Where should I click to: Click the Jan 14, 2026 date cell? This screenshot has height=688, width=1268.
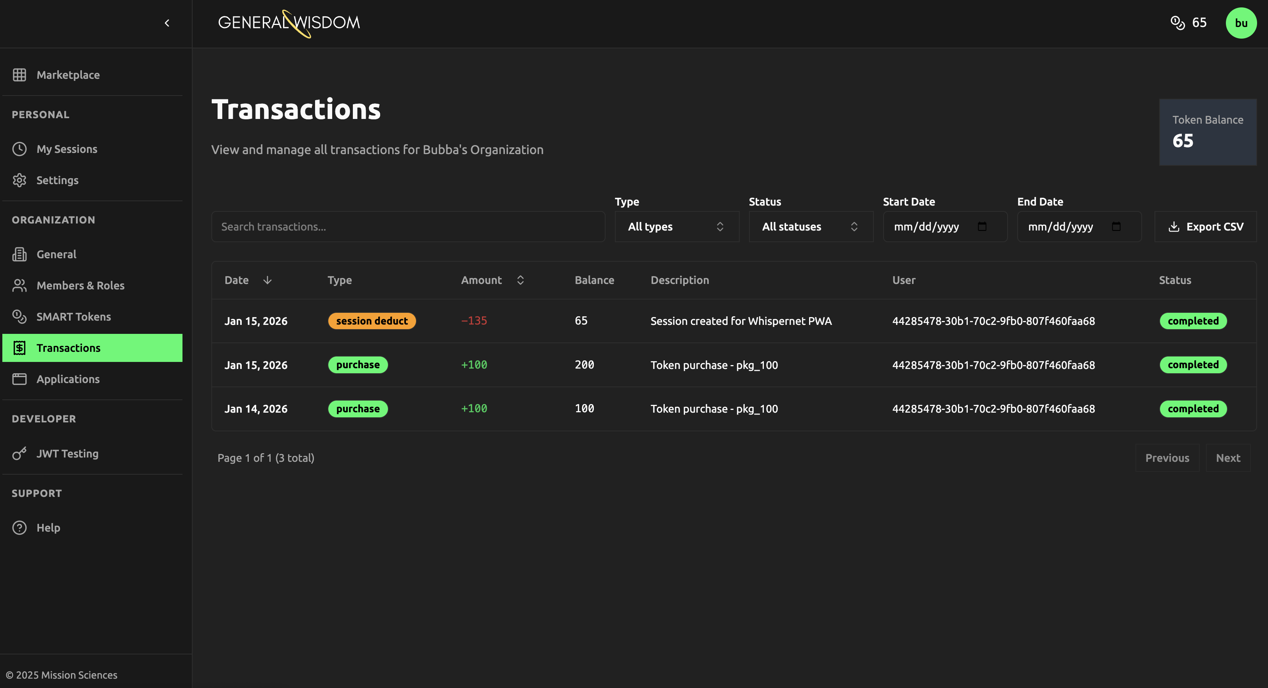click(256, 409)
